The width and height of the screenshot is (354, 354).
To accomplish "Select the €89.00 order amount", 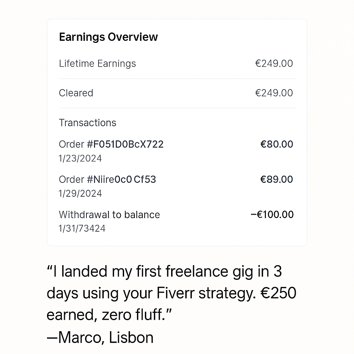I will (x=277, y=179).
